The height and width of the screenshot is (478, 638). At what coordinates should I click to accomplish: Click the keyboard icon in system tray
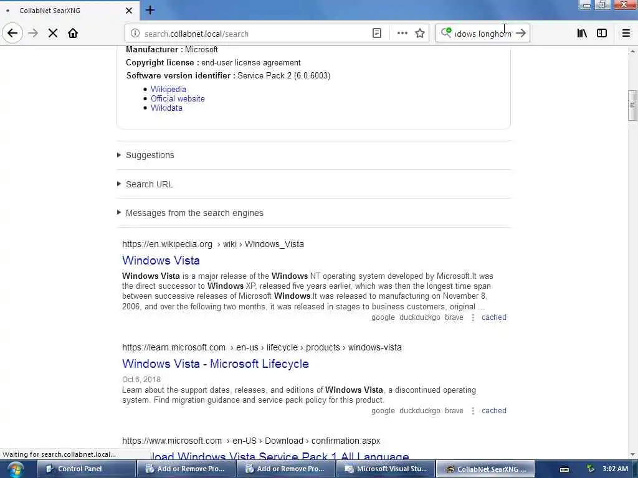click(564, 469)
